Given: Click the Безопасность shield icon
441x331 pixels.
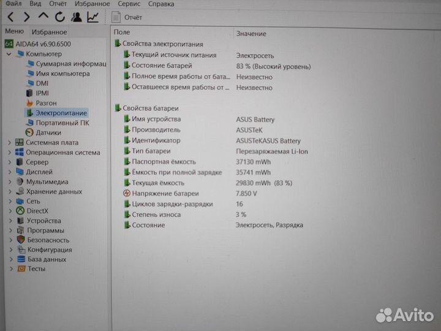Looking at the screenshot, I should 21,240.
